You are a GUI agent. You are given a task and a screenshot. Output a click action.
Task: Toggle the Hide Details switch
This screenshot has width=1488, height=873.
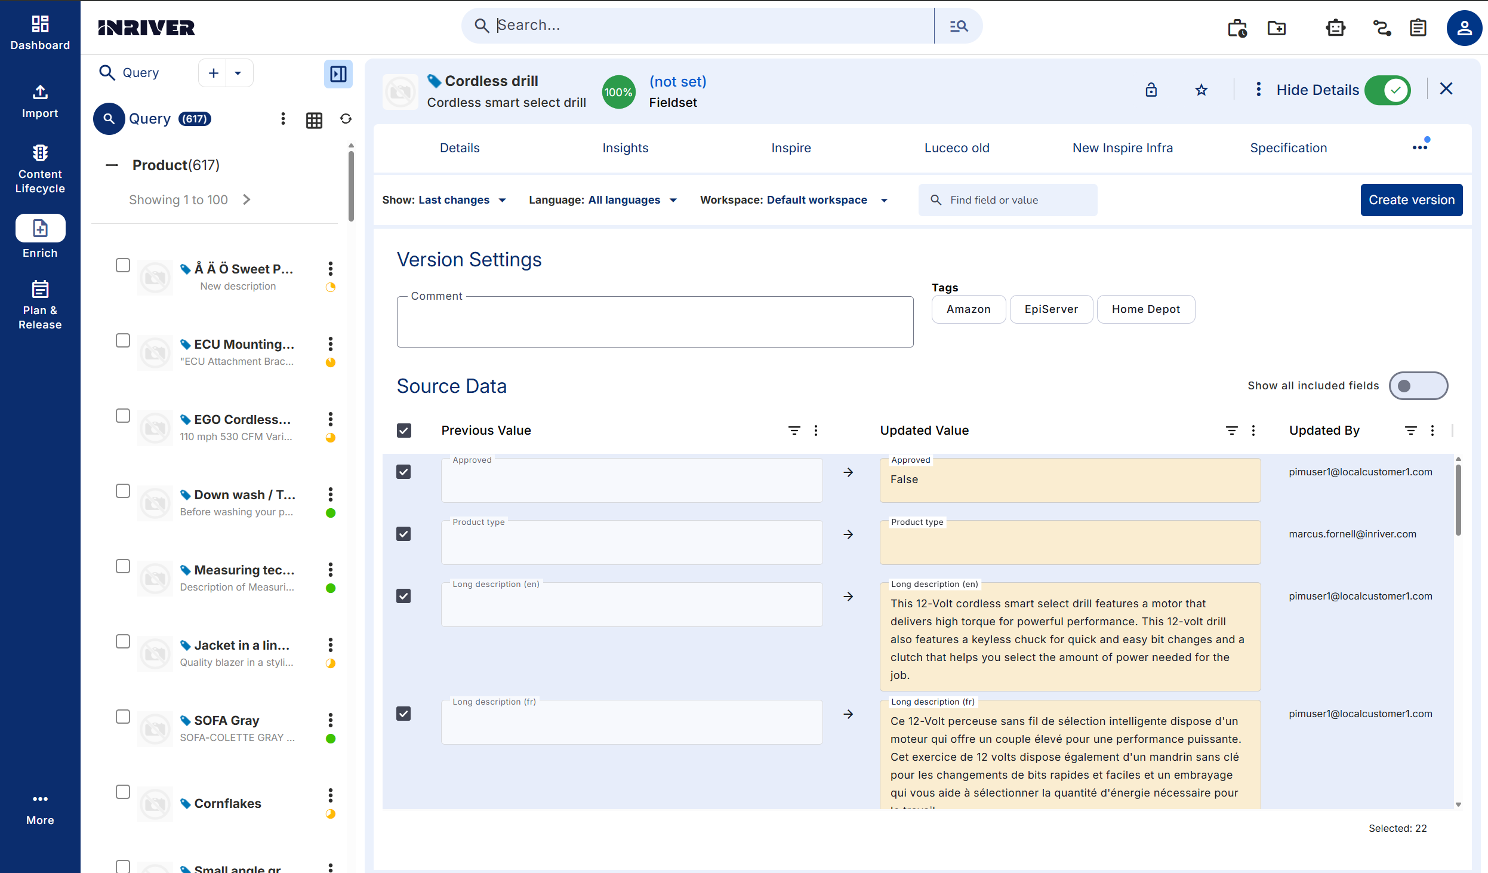(x=1388, y=90)
